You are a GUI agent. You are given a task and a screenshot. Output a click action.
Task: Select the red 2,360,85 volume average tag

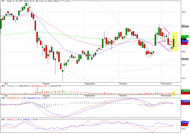coord(186,93)
